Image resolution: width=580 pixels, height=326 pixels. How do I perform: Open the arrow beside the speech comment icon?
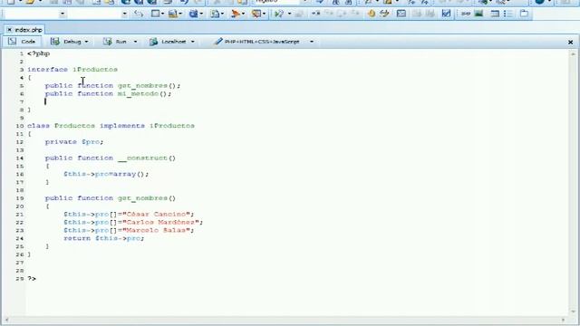(x=264, y=14)
